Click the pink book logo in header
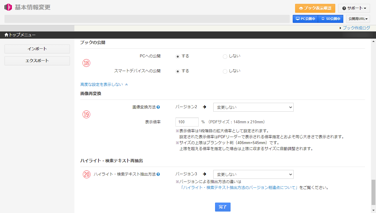 8,7
